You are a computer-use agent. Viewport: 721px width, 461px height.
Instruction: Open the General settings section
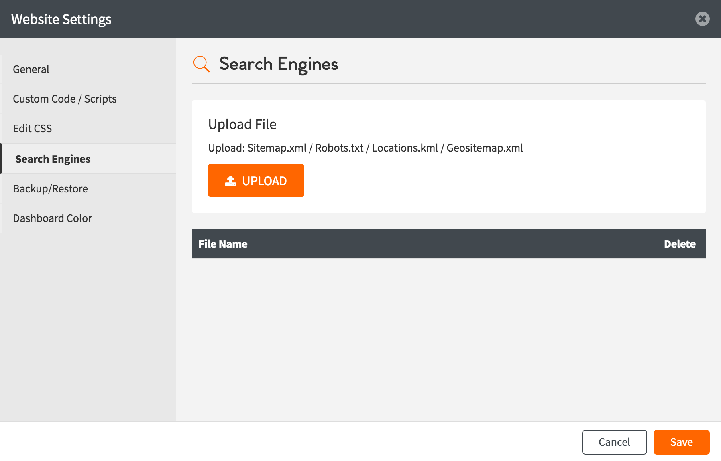tap(31, 69)
